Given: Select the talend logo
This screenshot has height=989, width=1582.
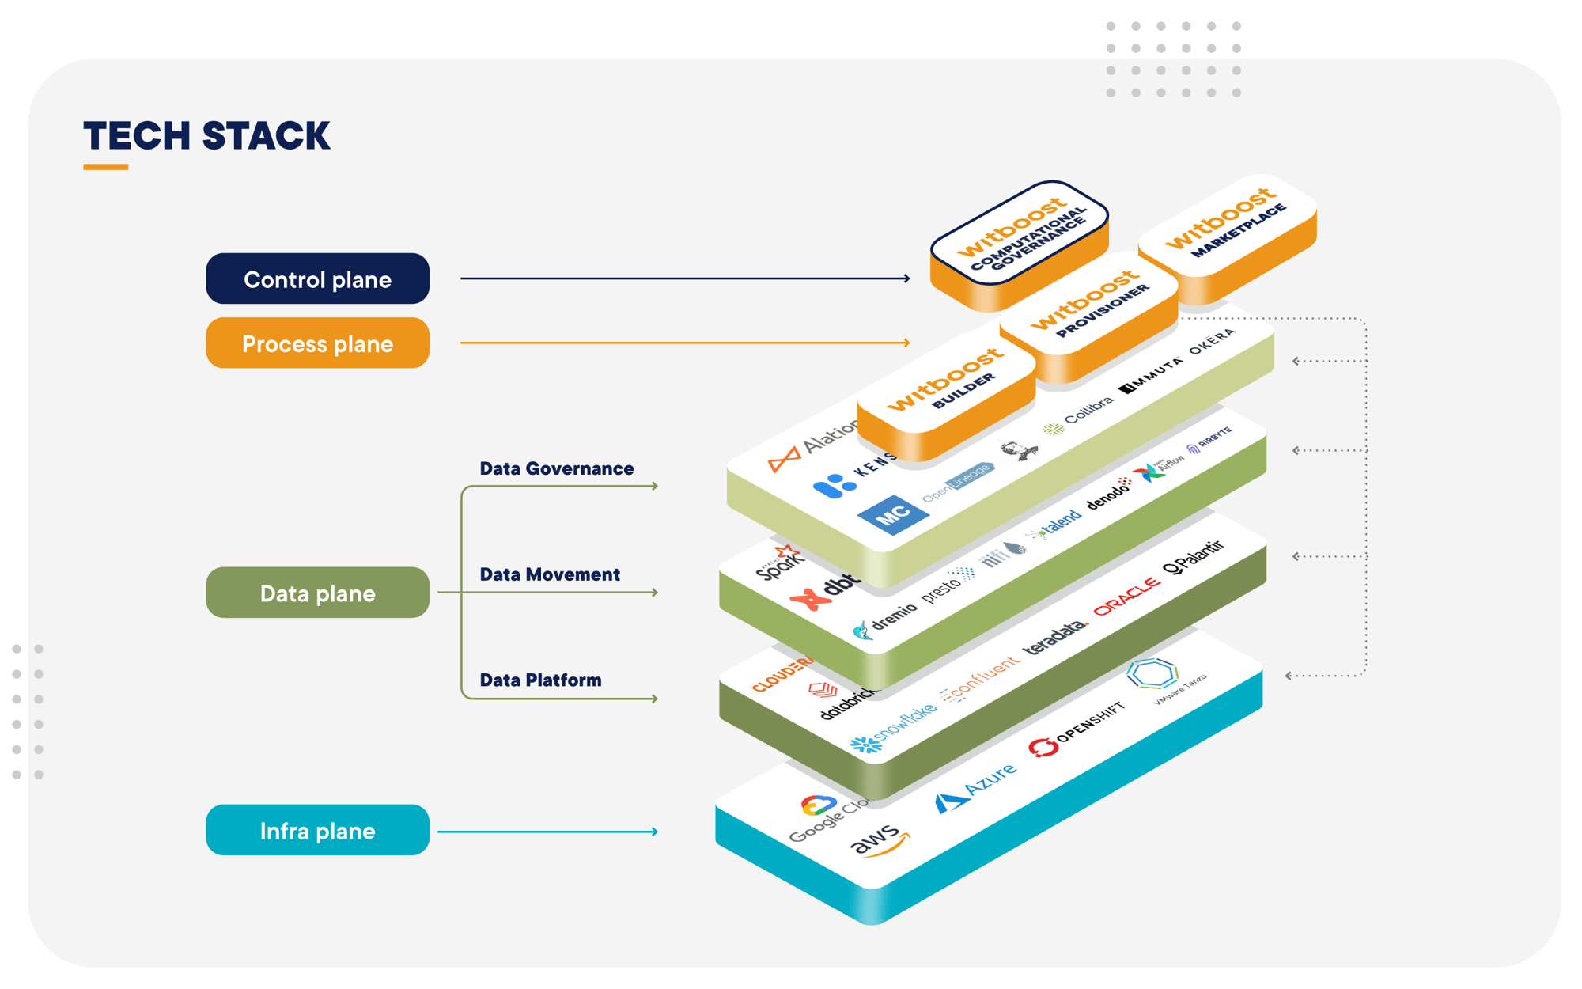Looking at the screenshot, I should pos(1054,525).
